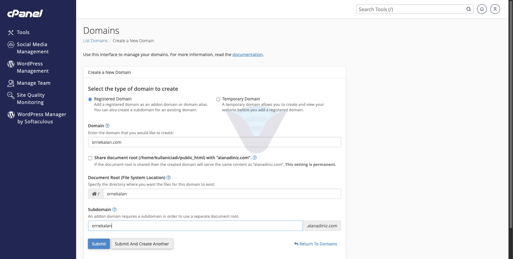Click the home icon beside document root
This screenshot has width=513, height=259.
pyautogui.click(x=94, y=194)
